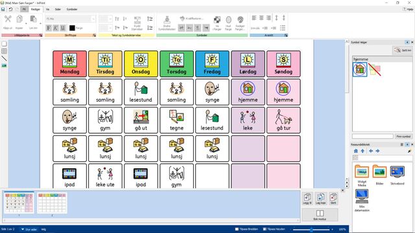Click the Legg til add page icon
The width and height of the screenshot is (415, 233).
(307, 198)
